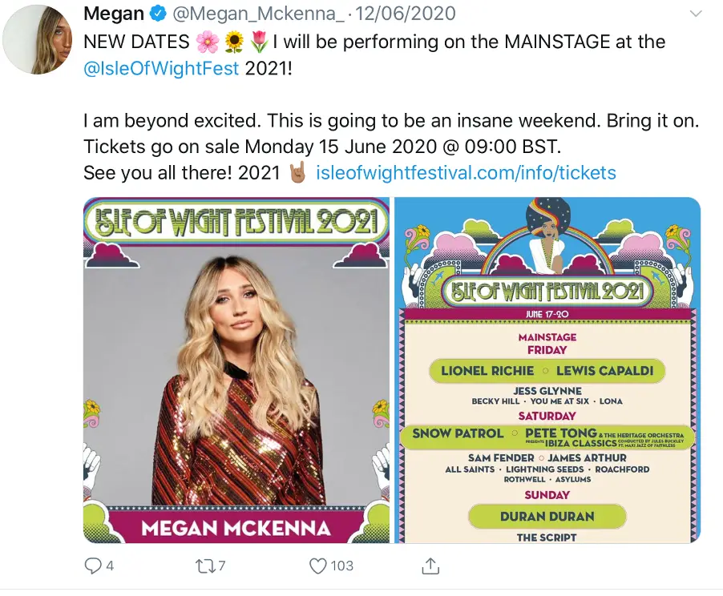Click the reply count 4
Viewport: 723px width, 596px height.
point(110,566)
